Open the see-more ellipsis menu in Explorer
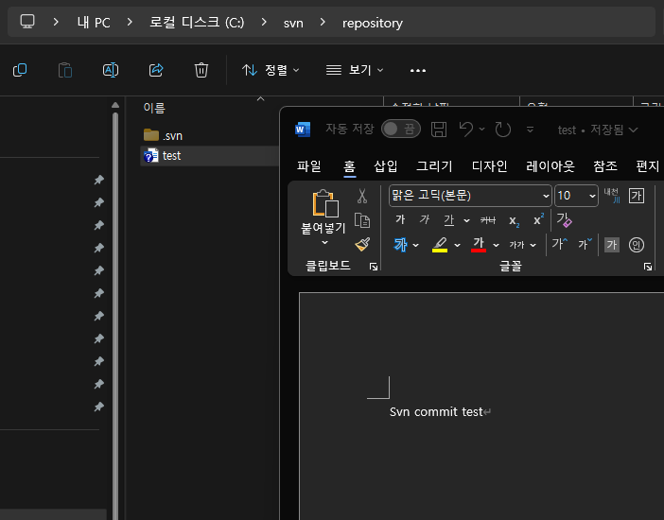This screenshot has width=664, height=520. click(418, 70)
